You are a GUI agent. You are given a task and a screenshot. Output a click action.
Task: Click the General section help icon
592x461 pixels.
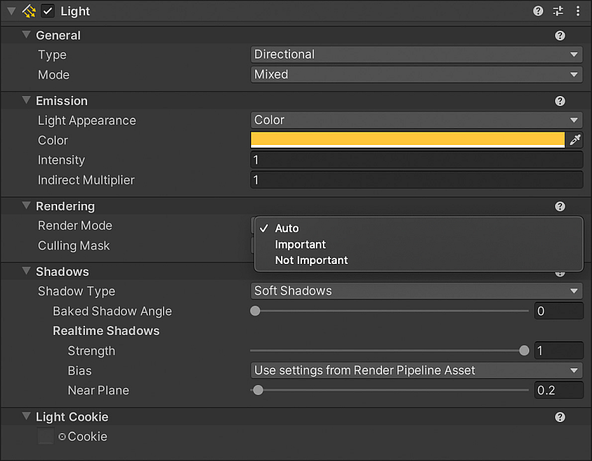click(x=559, y=36)
